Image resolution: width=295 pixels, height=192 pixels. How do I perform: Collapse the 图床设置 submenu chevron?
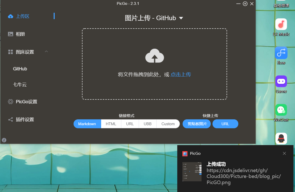point(46,52)
